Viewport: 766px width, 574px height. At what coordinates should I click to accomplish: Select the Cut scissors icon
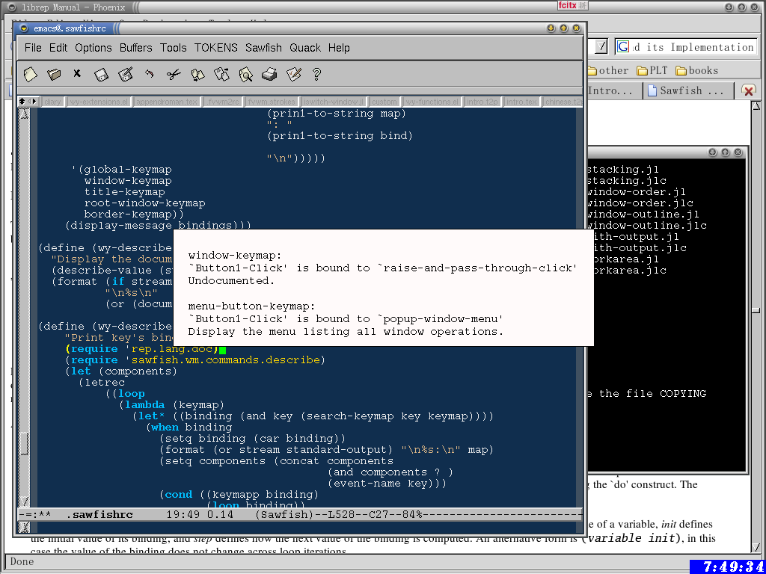pos(174,74)
